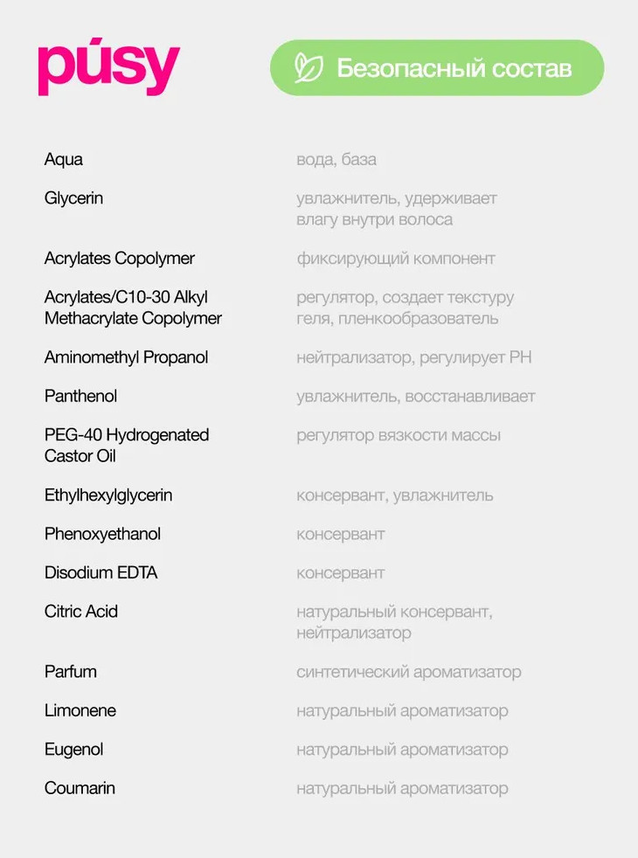This screenshot has width=638, height=858.
Task: Click the Limonene ingredient name
Action: coord(80,710)
